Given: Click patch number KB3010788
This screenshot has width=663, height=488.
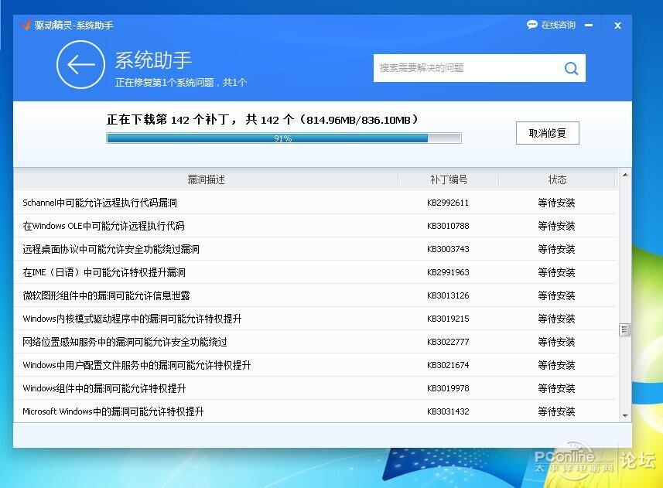Looking at the screenshot, I should (448, 226).
